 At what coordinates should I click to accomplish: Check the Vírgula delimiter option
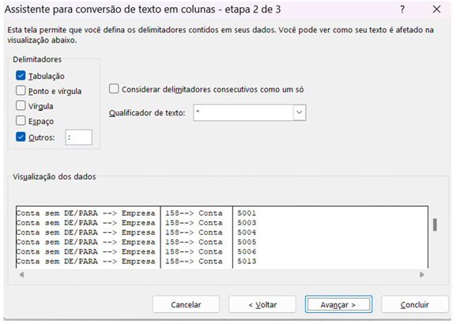[x=21, y=106]
